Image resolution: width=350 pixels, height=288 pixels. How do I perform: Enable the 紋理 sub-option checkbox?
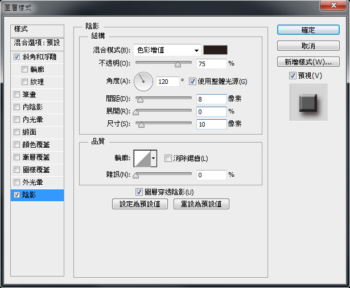24,82
